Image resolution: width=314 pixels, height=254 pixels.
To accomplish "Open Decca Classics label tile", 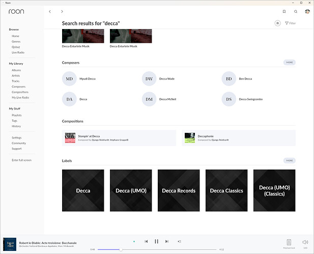I will pos(226,190).
